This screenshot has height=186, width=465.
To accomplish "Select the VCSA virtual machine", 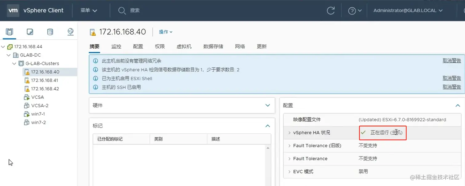I will click(x=38, y=97).
